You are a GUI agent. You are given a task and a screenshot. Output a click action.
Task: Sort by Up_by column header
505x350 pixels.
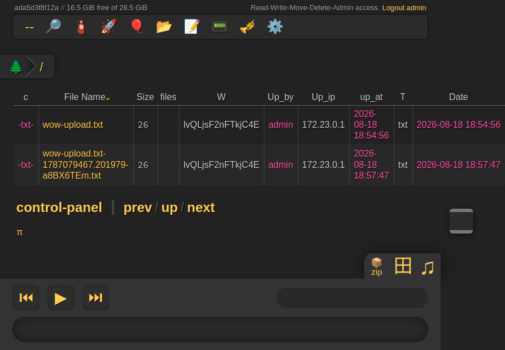281,97
